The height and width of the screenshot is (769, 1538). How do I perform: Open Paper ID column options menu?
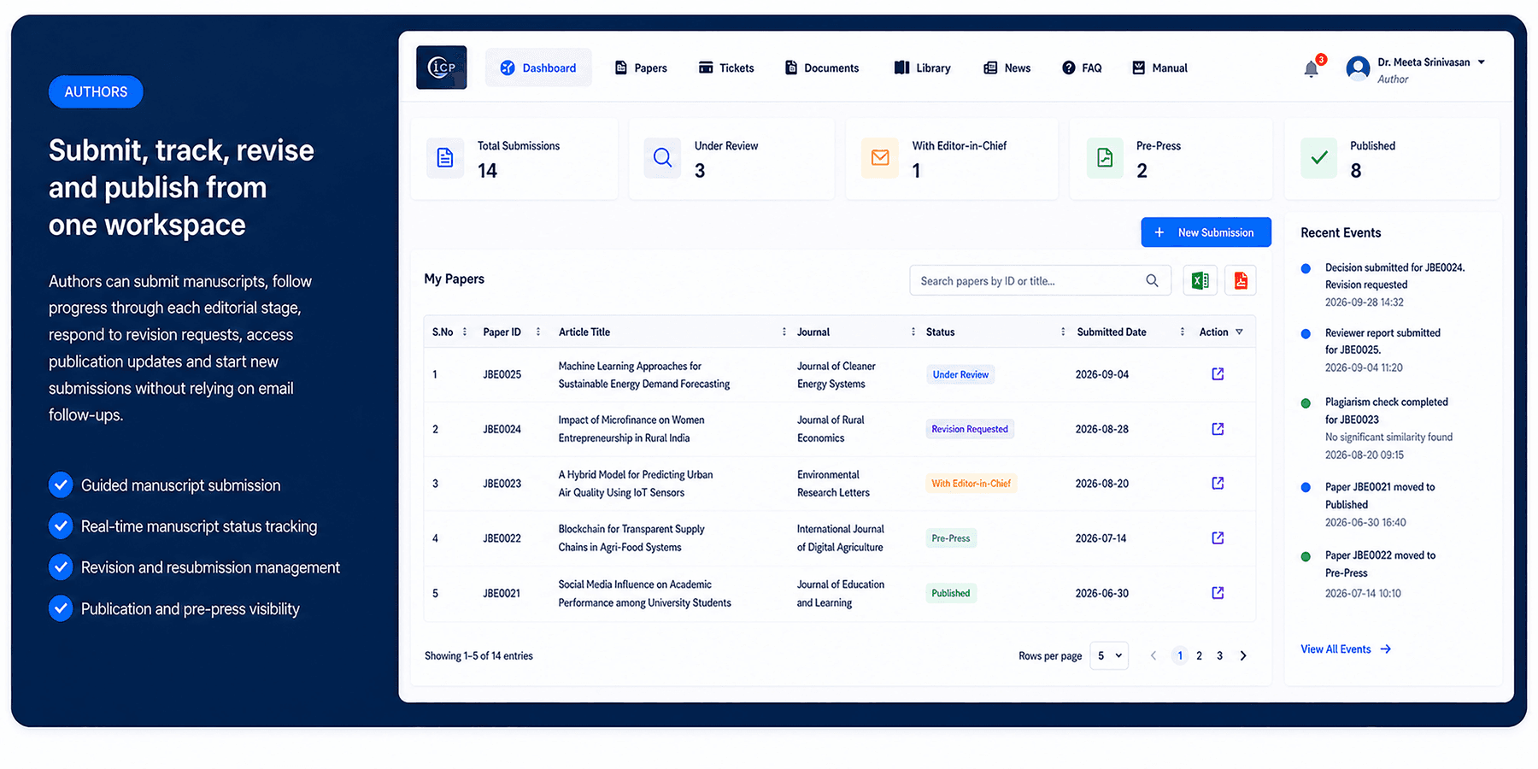[538, 332]
